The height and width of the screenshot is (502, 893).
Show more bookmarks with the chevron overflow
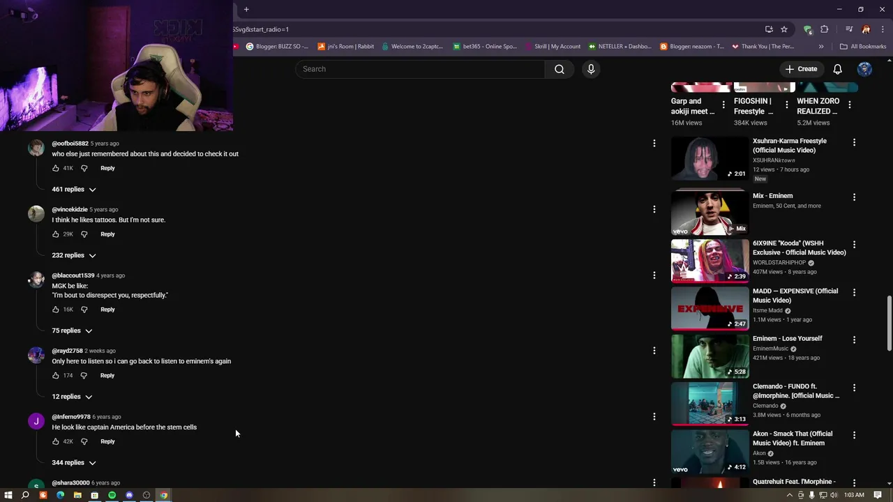[821, 47]
